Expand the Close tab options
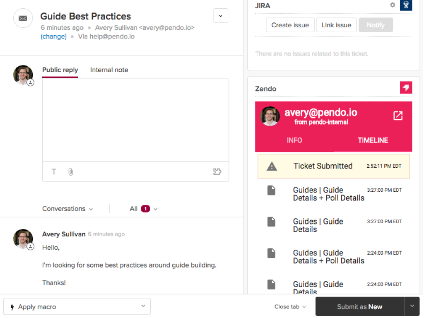Viewport: 424px width, 318px height. tap(290, 307)
